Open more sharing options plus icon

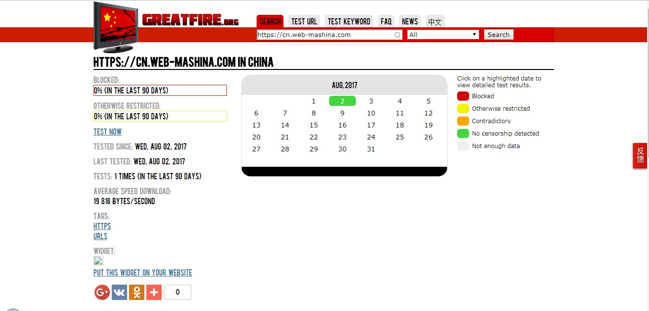[x=154, y=292]
